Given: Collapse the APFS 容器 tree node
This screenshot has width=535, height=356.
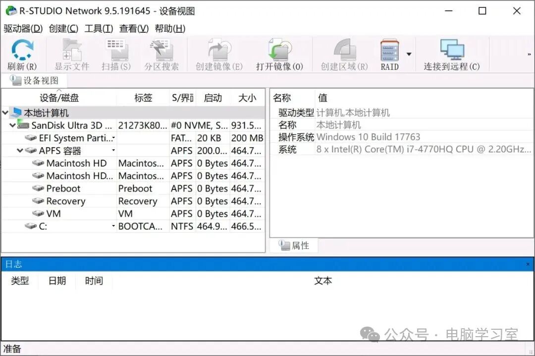Looking at the screenshot, I should (x=20, y=151).
